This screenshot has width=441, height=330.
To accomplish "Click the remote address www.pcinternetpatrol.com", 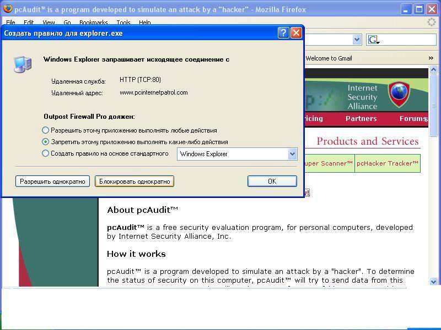I will point(154,92).
